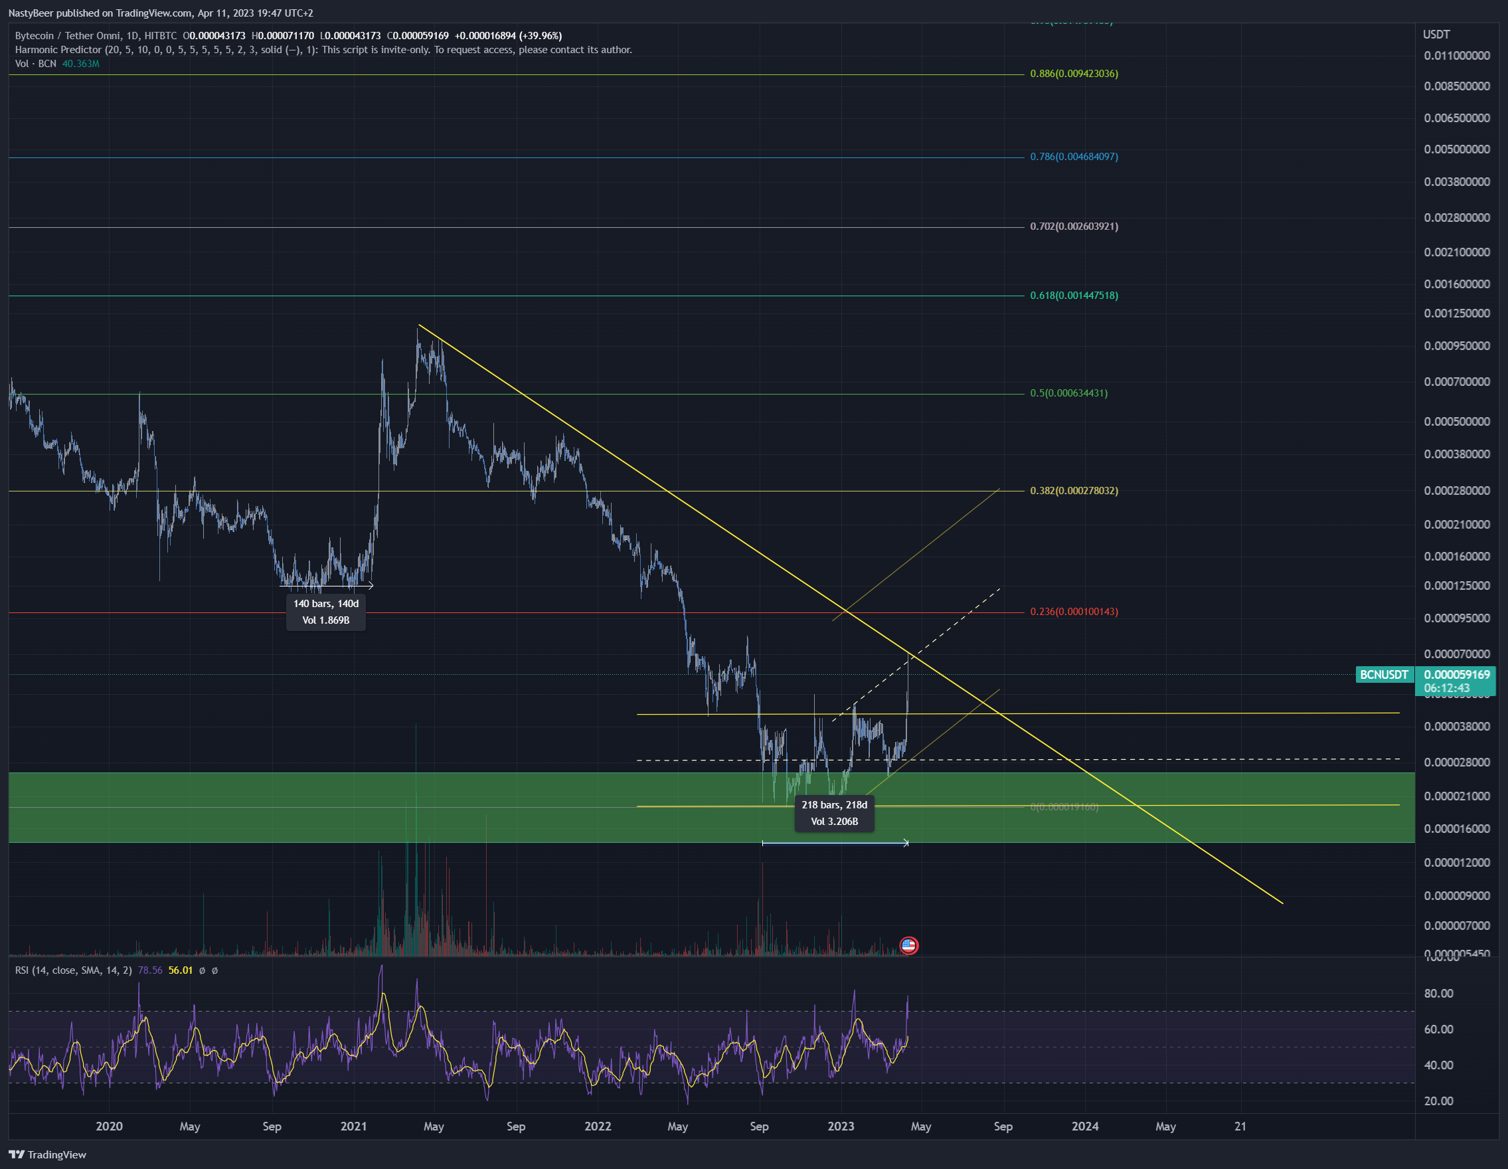
Task: Click the volume value 40.363M
Action: [81, 64]
